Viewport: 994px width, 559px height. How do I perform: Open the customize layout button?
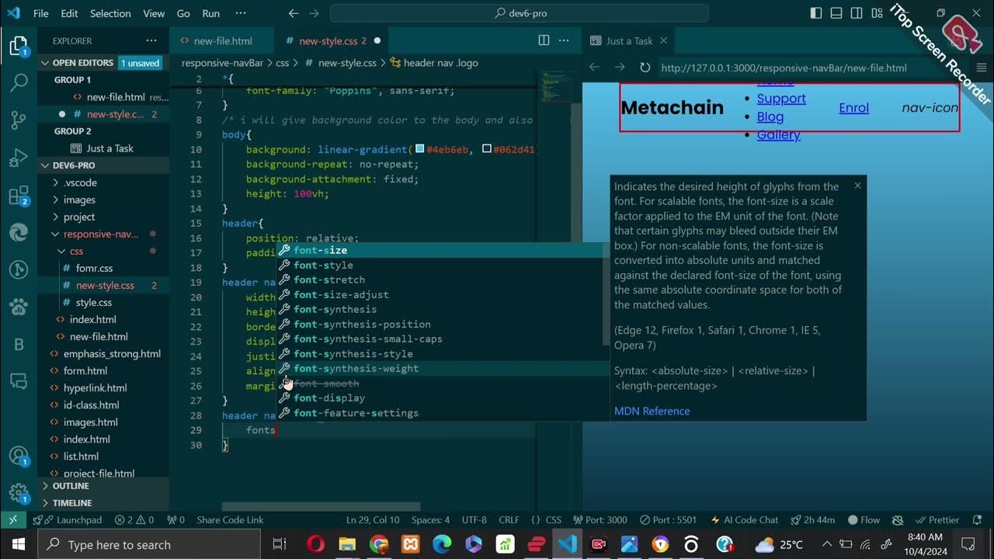(x=878, y=13)
